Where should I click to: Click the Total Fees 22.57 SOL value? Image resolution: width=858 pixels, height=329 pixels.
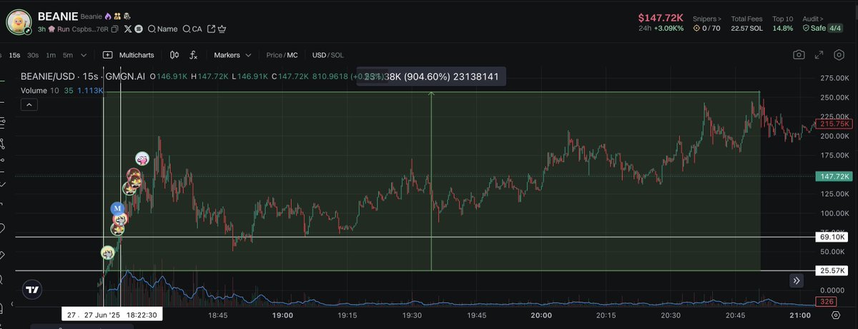746,28
